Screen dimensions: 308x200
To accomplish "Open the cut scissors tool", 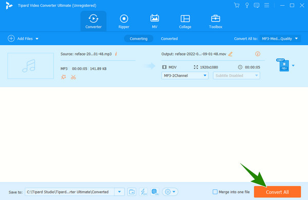I will click(x=73, y=77).
